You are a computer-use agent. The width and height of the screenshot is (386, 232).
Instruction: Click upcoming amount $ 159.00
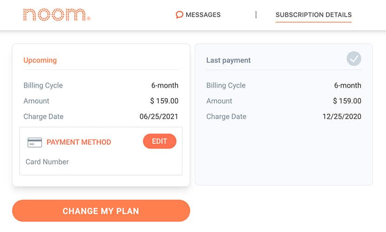(164, 101)
